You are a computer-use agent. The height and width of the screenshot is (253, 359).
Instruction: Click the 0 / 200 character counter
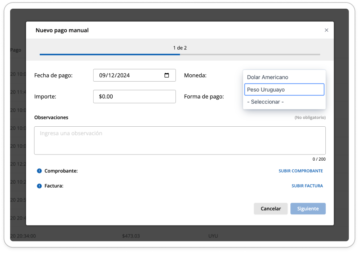[319, 159]
